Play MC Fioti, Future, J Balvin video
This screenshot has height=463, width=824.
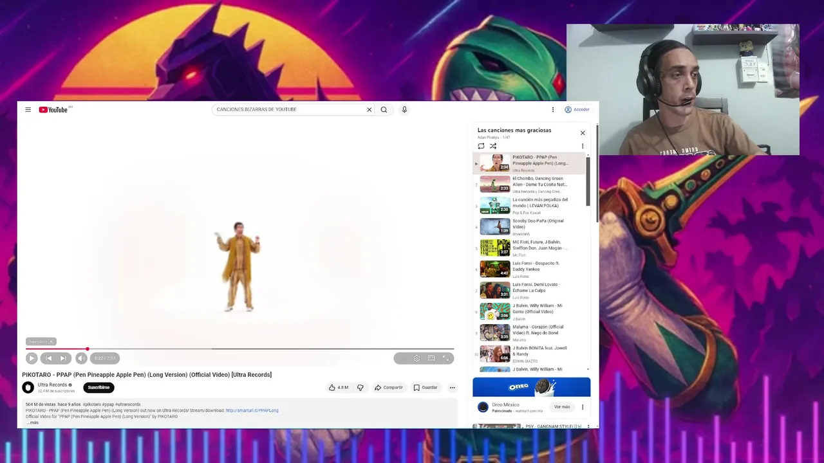(x=530, y=248)
